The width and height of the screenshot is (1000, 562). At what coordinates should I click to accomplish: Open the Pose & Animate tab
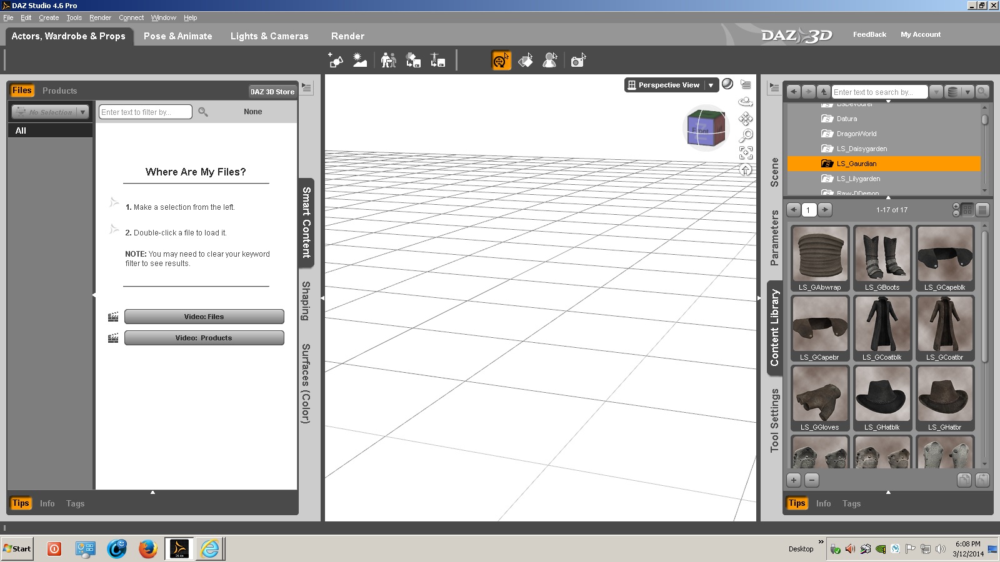point(177,36)
